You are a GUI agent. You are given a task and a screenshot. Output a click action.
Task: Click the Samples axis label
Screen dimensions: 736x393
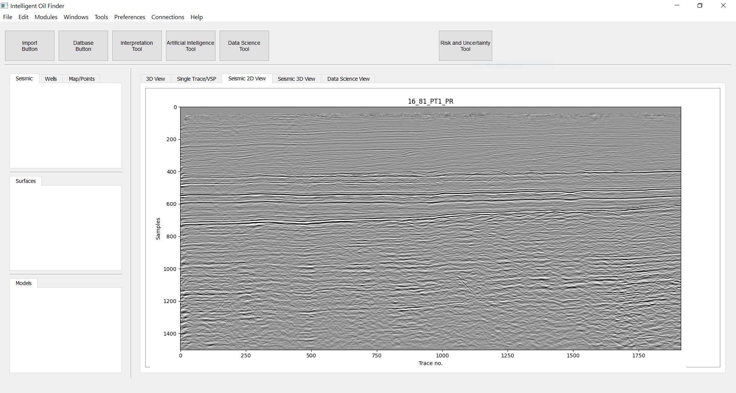[158, 229]
